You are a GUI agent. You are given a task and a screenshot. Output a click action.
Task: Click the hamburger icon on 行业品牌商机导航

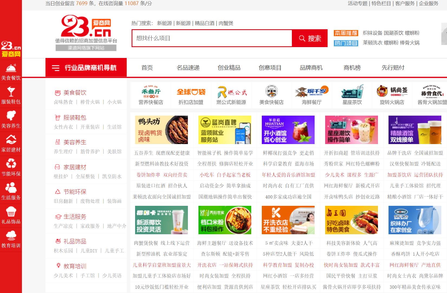point(56,68)
